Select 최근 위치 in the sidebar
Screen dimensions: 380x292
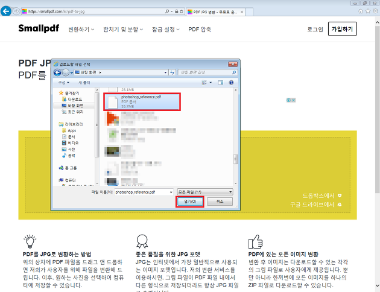[73, 112]
